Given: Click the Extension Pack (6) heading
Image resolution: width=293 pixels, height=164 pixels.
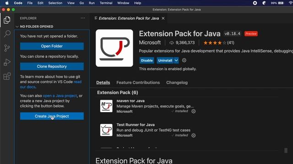Looking at the screenshot, I should tap(118, 92).
